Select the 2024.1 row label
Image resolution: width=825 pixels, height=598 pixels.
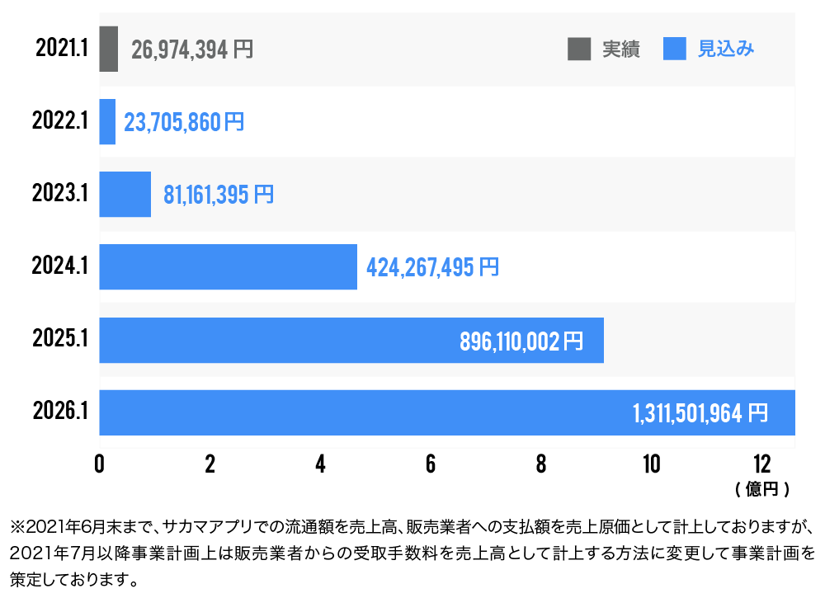point(60,266)
